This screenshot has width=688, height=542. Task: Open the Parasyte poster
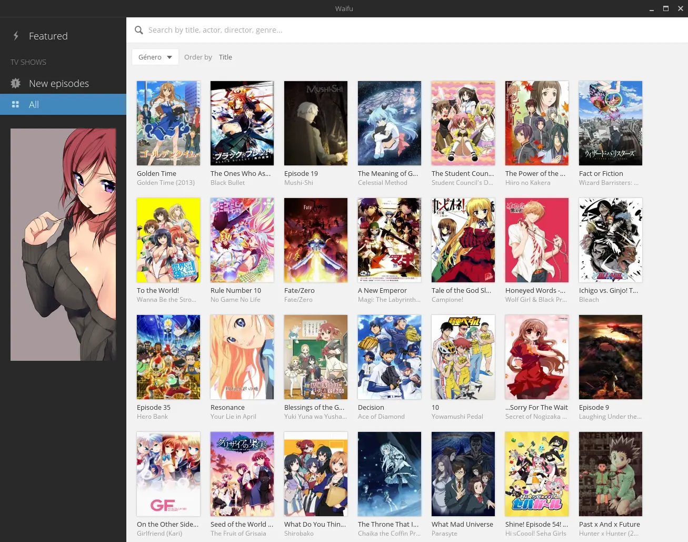[x=463, y=474]
